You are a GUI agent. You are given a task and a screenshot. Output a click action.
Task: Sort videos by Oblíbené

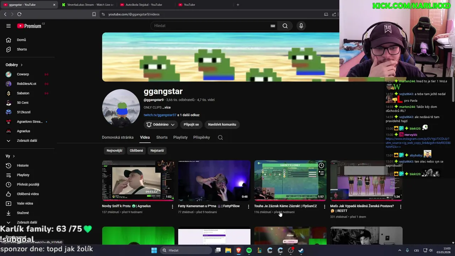(136, 151)
